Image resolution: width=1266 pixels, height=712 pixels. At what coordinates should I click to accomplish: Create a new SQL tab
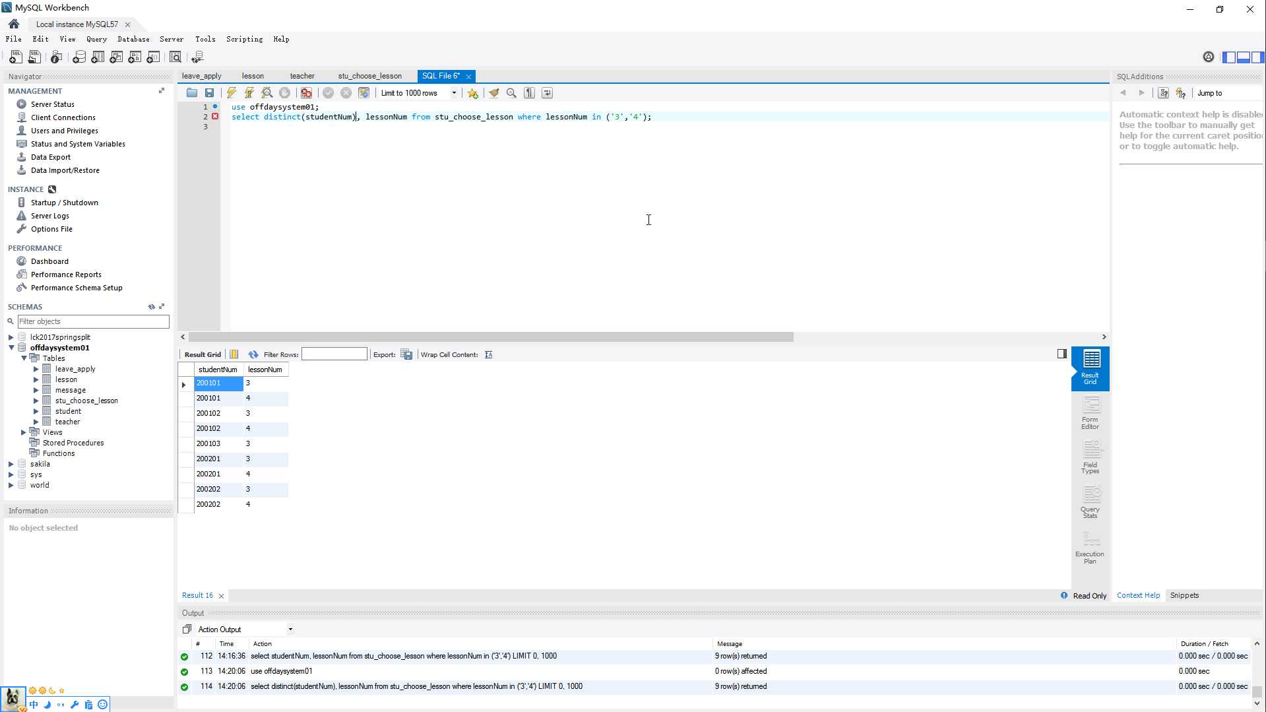[x=16, y=57]
